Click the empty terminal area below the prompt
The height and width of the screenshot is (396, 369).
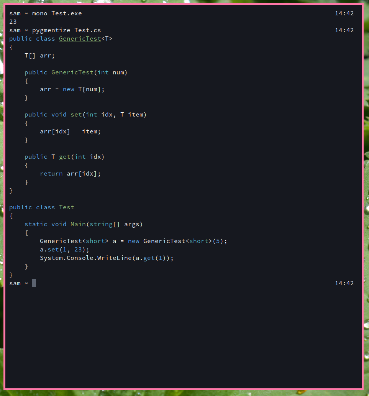tap(184, 337)
